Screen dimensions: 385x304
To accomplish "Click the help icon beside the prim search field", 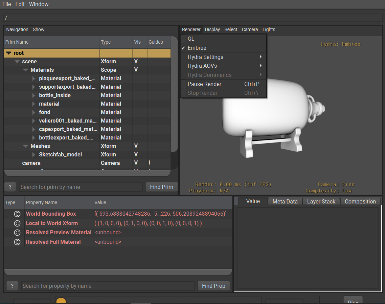I will point(10,187).
